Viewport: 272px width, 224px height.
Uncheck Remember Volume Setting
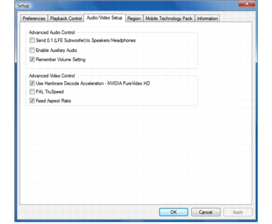32,60
